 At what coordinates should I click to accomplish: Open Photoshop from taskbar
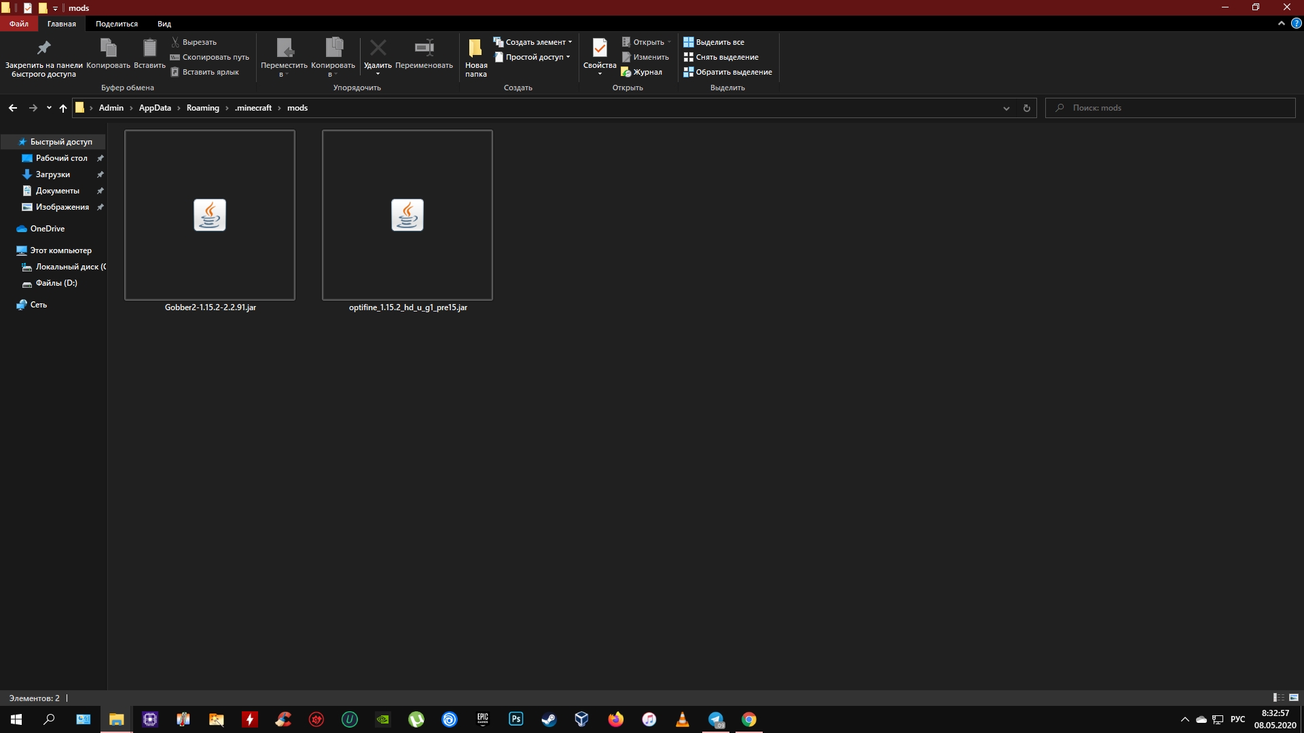coord(516,719)
